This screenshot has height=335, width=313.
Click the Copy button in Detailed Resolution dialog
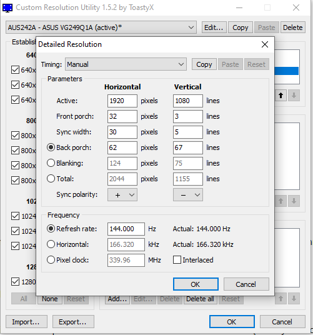[x=204, y=64]
